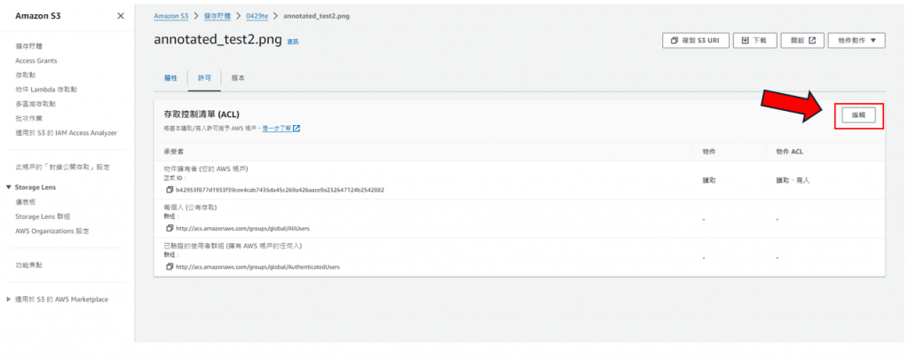This screenshot has height=361, width=909.
Task: Click the Amazon S3 sidebar title
Action: [37, 16]
